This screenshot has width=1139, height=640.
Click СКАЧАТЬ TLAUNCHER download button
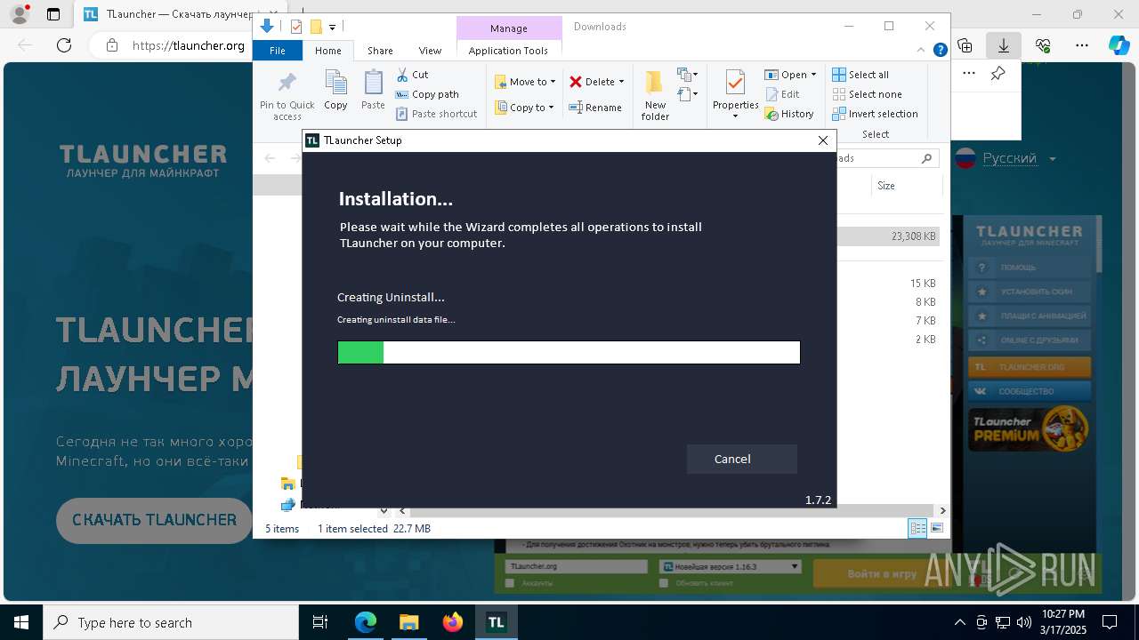tap(154, 520)
